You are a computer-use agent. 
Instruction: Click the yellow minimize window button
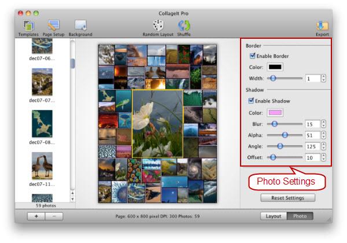[x=28, y=13]
